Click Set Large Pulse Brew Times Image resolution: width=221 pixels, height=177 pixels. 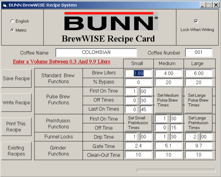coord(199,100)
